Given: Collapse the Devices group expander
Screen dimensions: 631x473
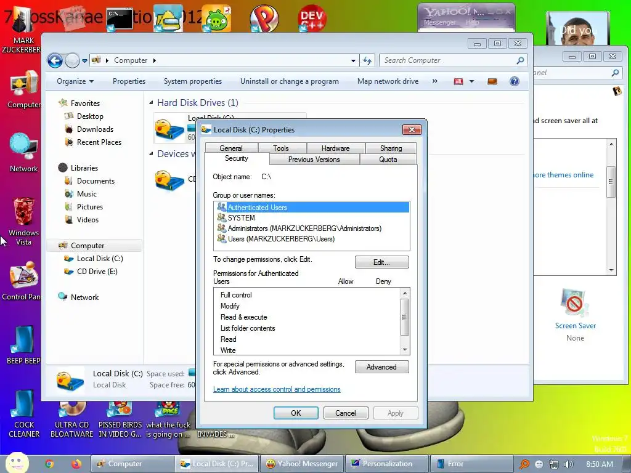Looking at the screenshot, I should 152,154.
